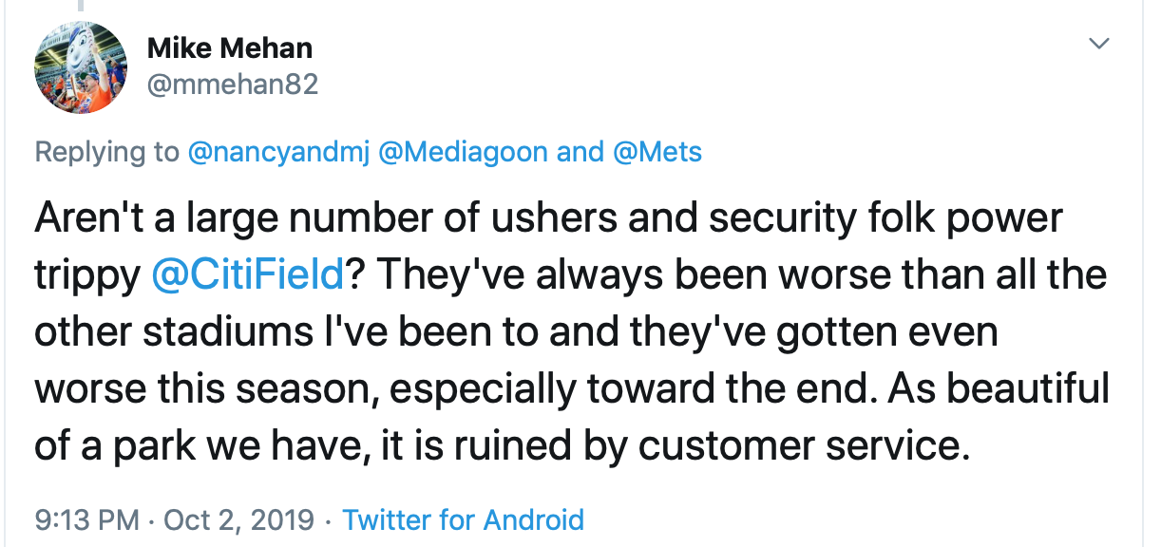The image size is (1161, 547).
Task: Follow the @CitiField mention in tweet
Action: pyautogui.click(x=246, y=275)
